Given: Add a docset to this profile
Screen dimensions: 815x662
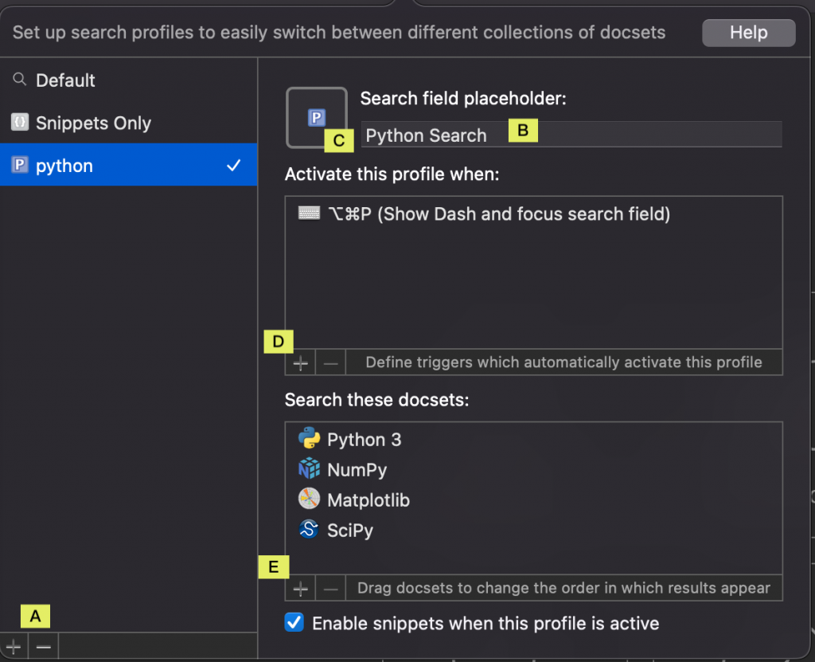Looking at the screenshot, I should [x=300, y=589].
